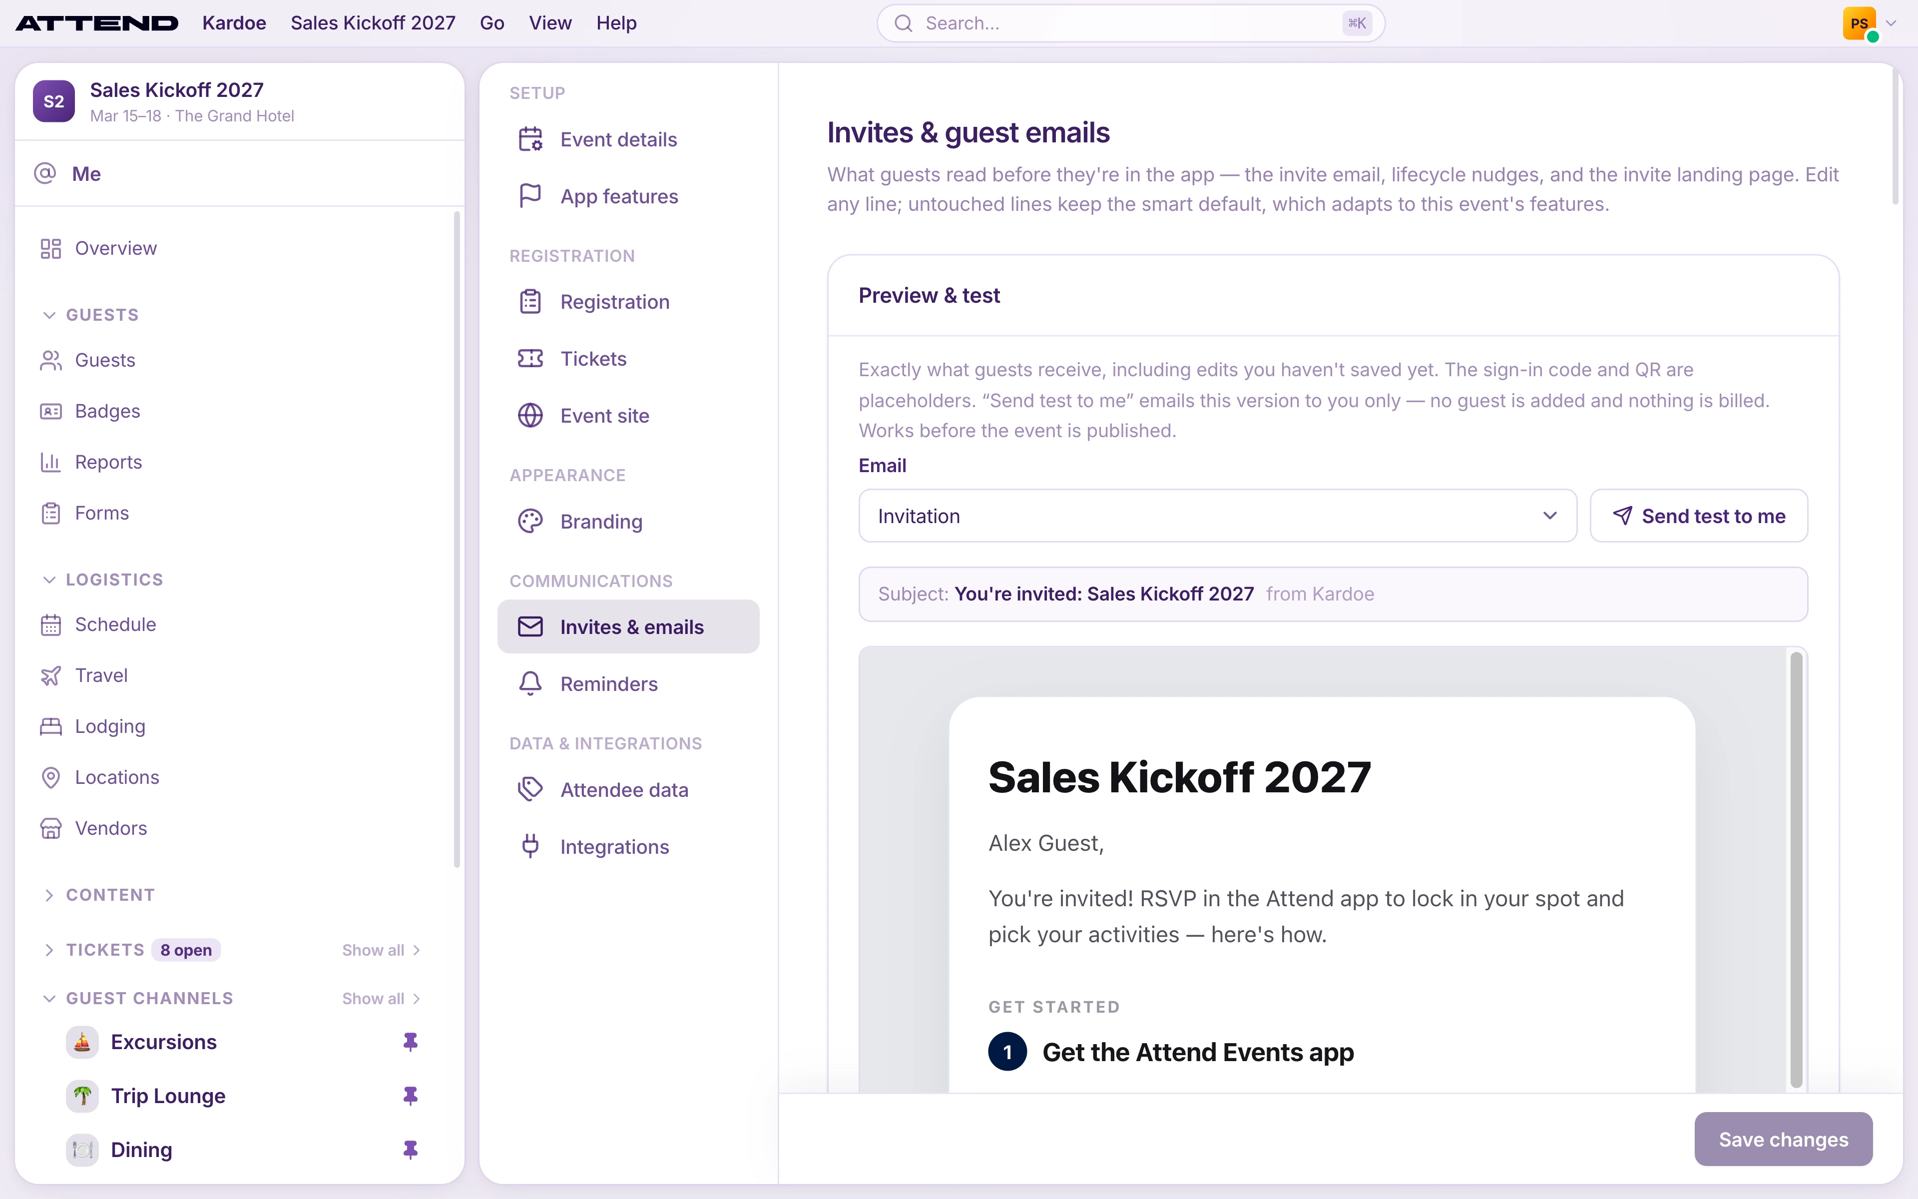Open Reports chart icon
Screen dimensions: 1918x1199
click(51, 462)
